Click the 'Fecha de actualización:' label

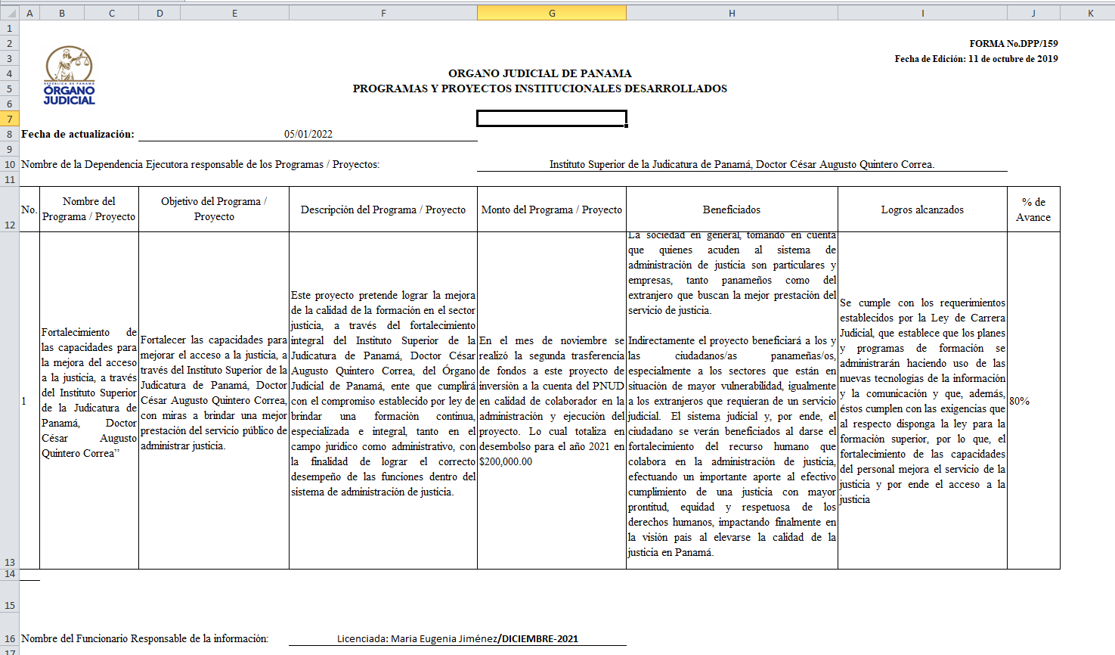78,134
